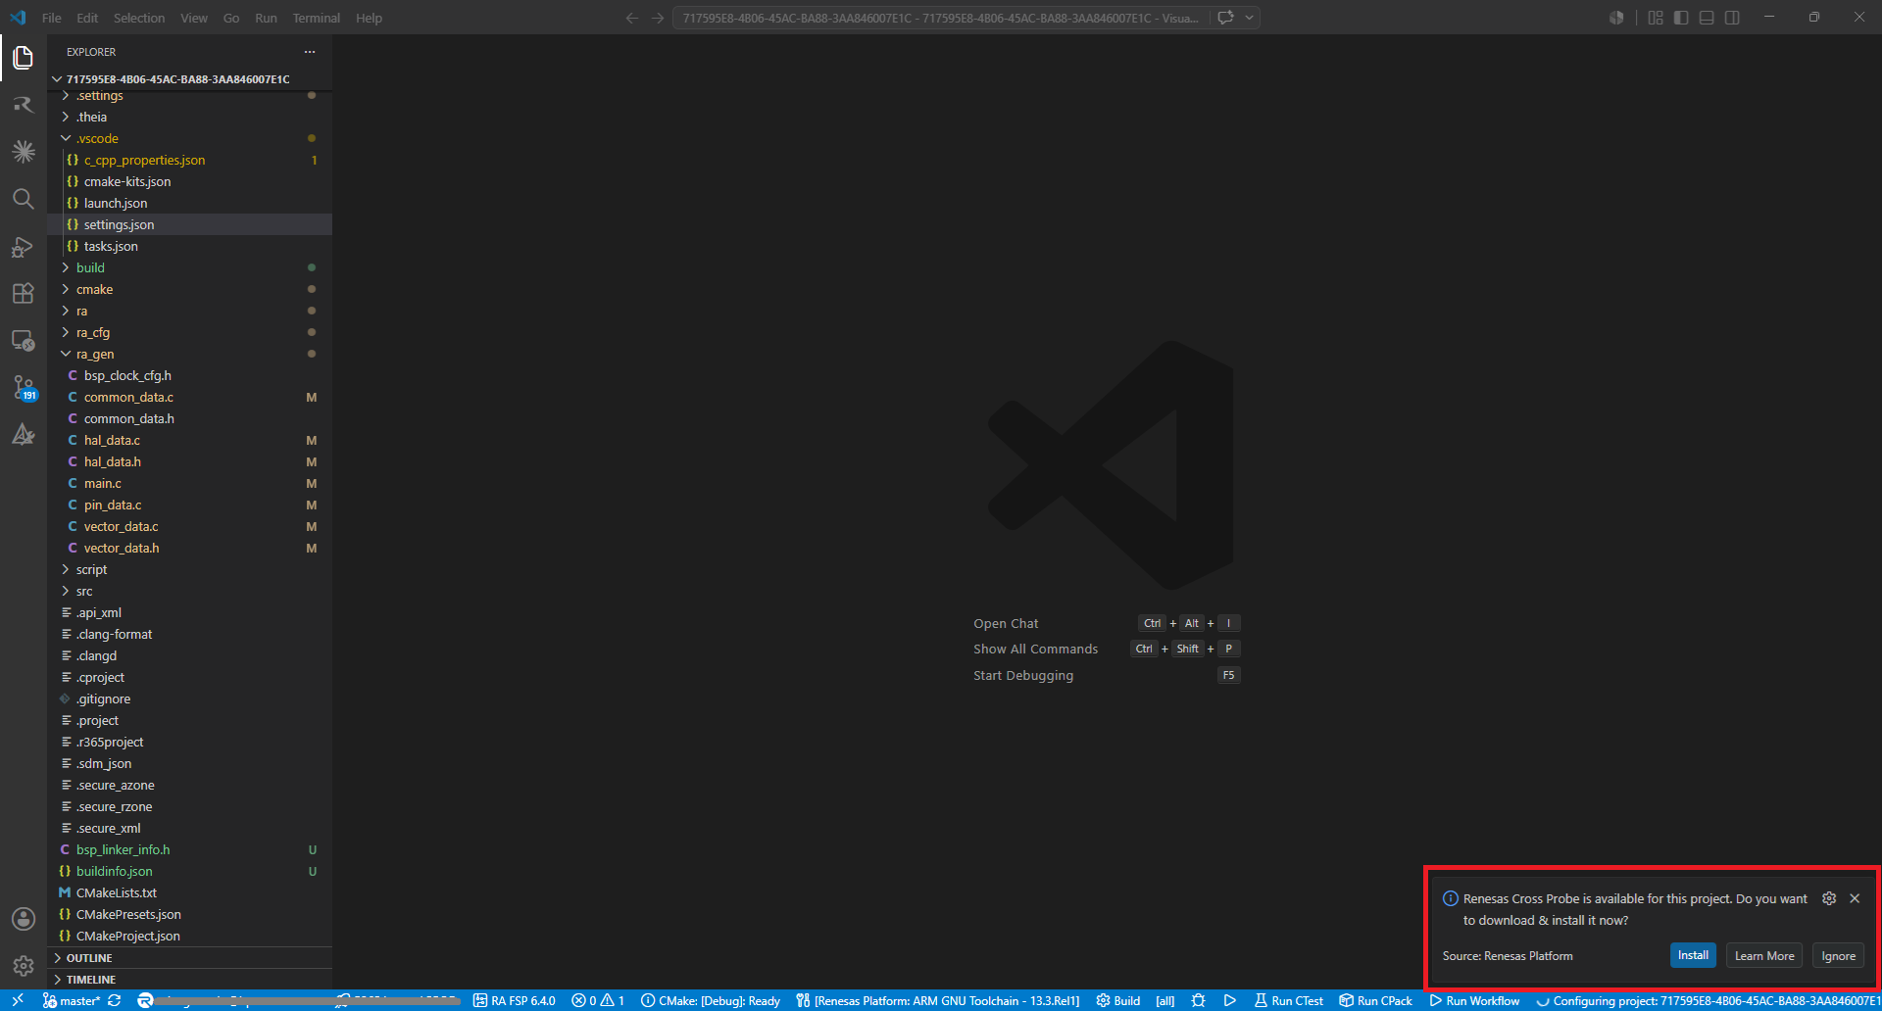Go back using the navigation arrow

point(632,18)
